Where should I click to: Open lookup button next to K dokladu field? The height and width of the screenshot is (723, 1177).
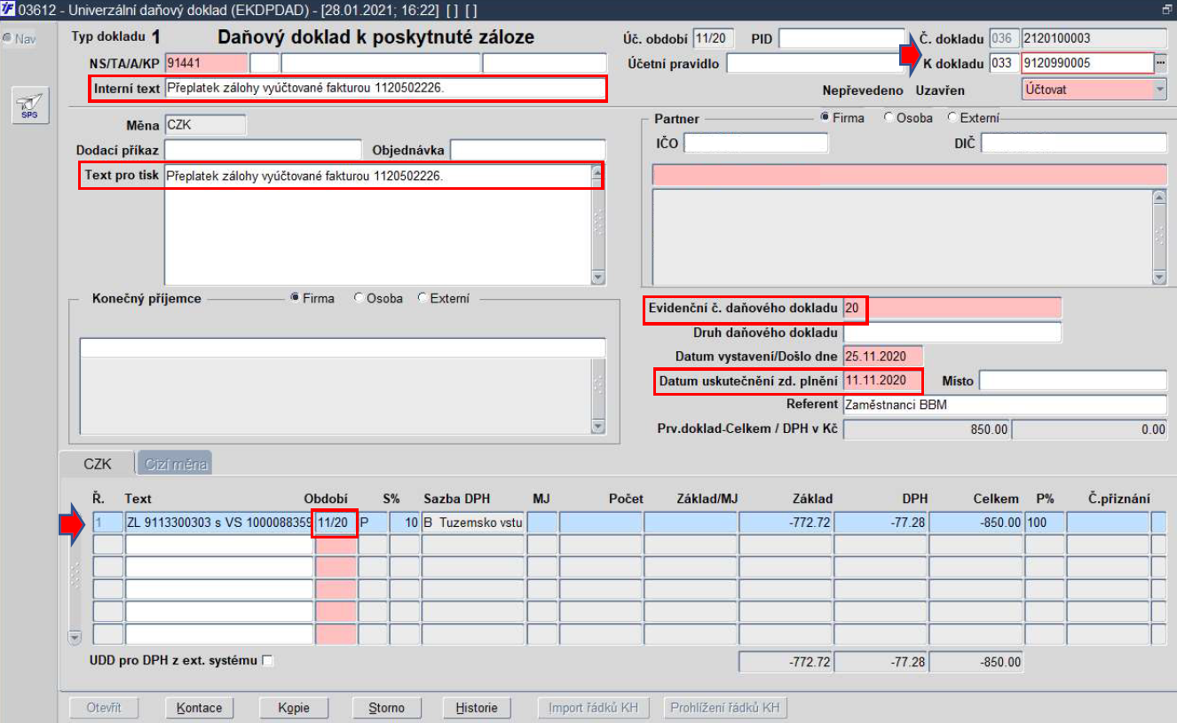[x=1160, y=63]
